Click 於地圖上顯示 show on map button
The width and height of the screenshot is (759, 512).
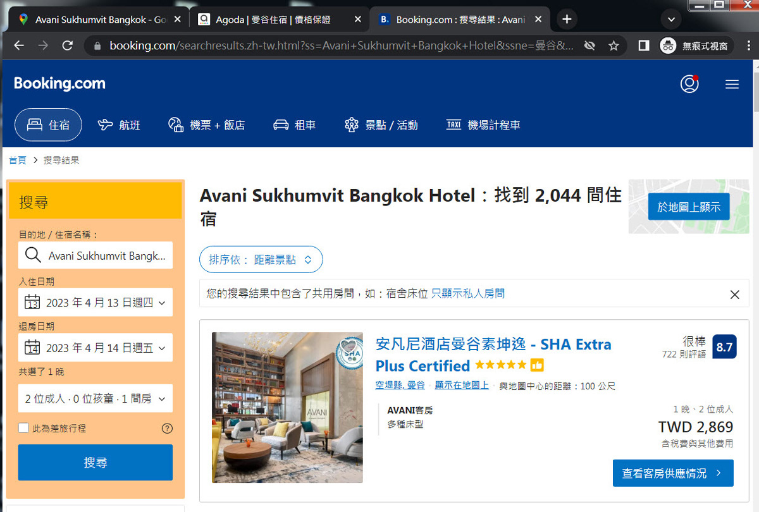pos(689,207)
